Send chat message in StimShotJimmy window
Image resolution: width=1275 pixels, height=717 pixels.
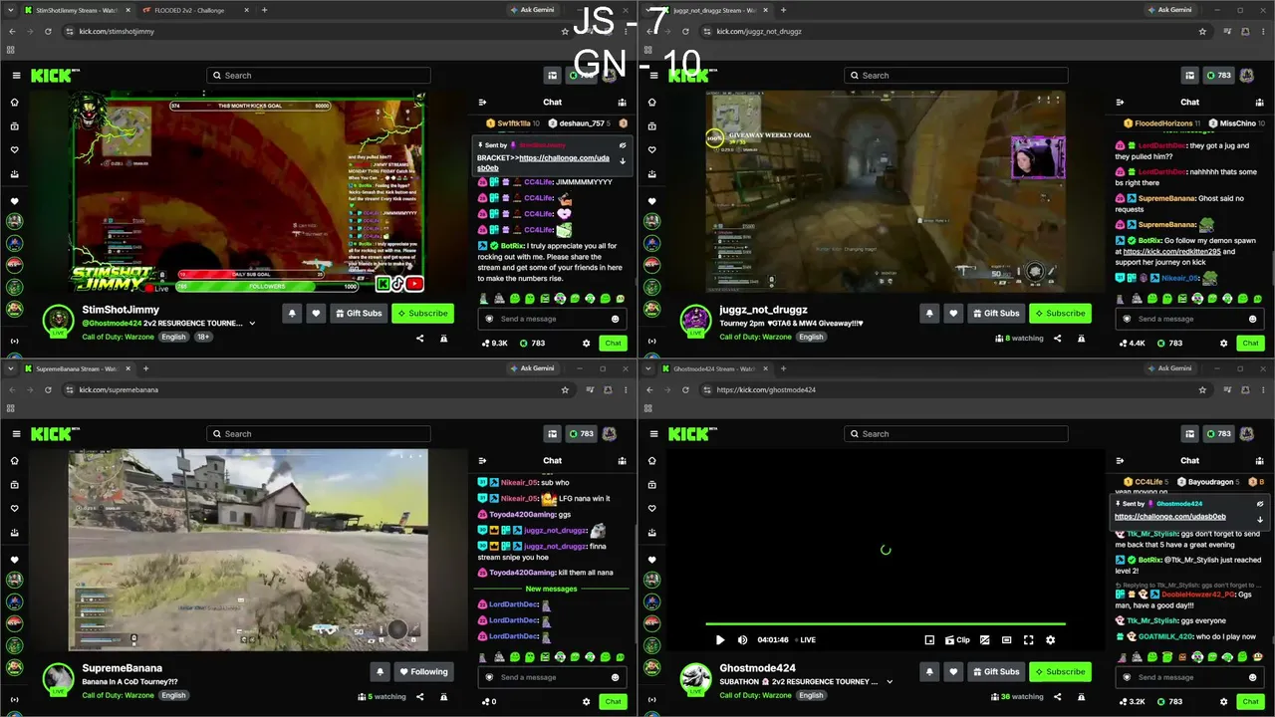pyautogui.click(x=613, y=343)
